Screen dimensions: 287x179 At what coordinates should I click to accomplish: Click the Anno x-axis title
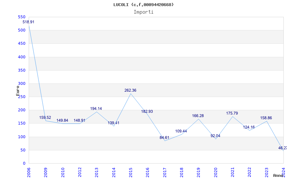point(278,175)
